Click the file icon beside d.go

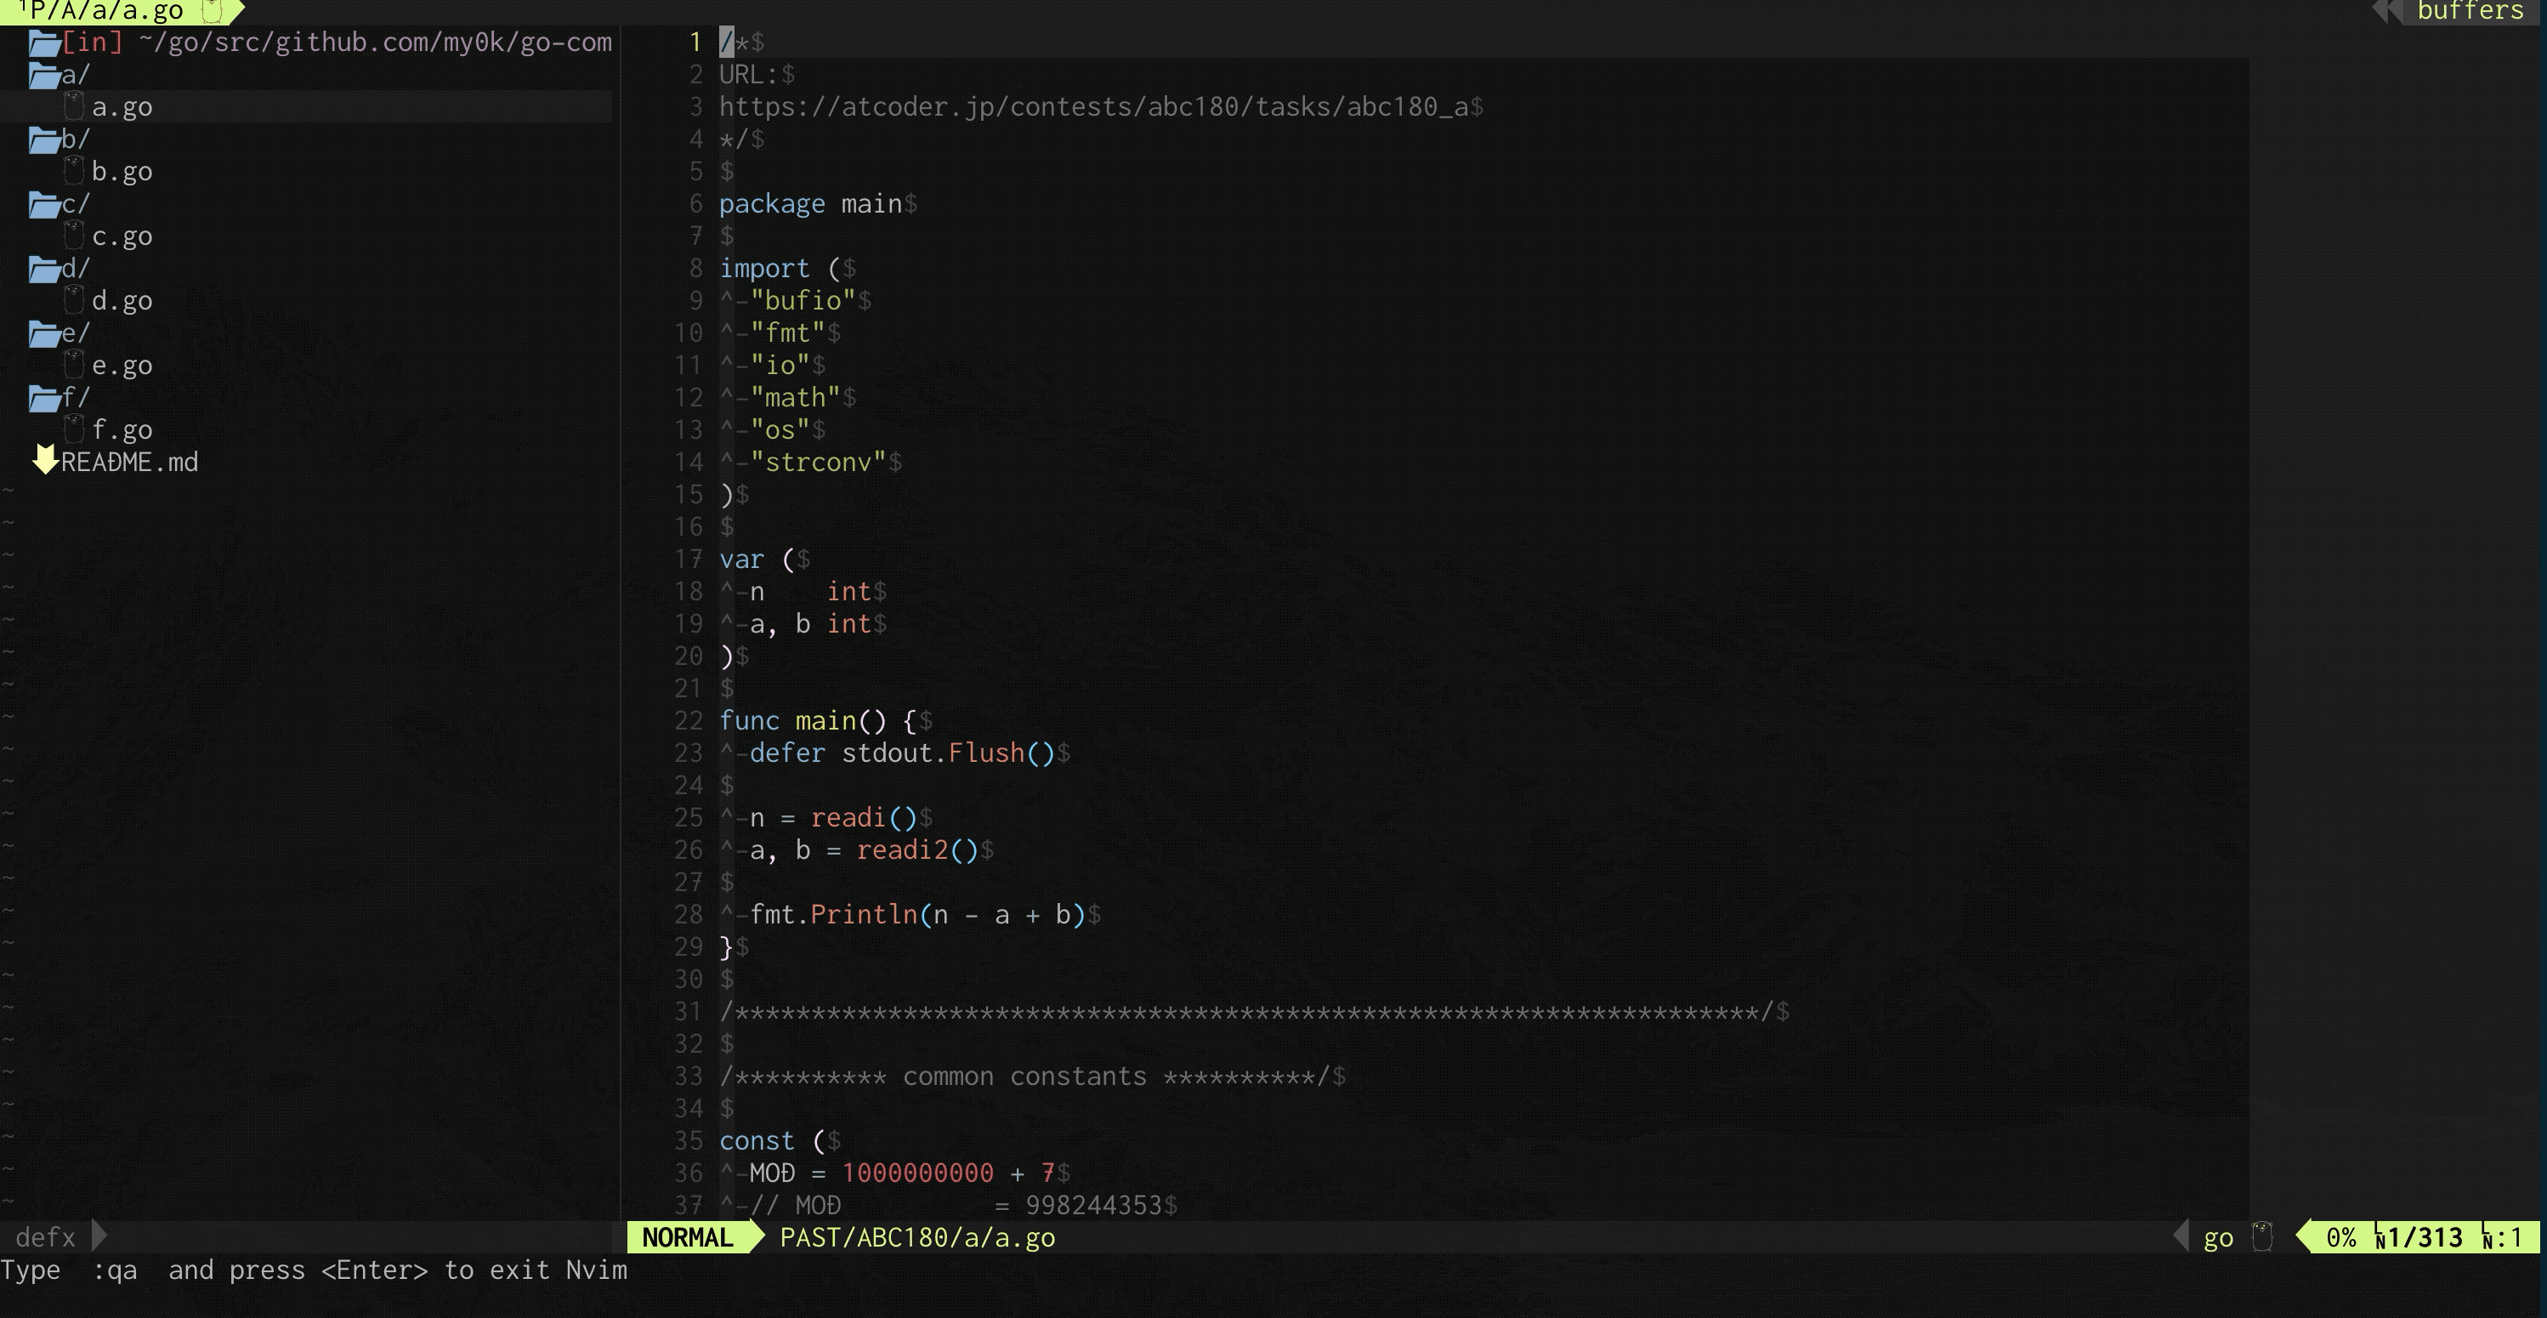74,299
